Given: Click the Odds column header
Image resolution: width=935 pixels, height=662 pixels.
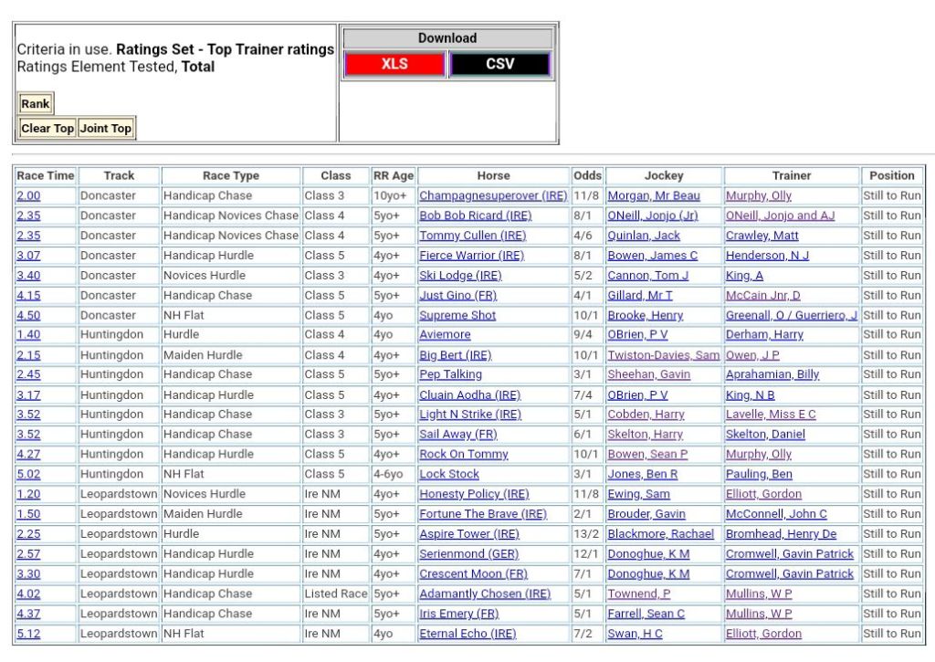Looking at the screenshot, I should (587, 175).
